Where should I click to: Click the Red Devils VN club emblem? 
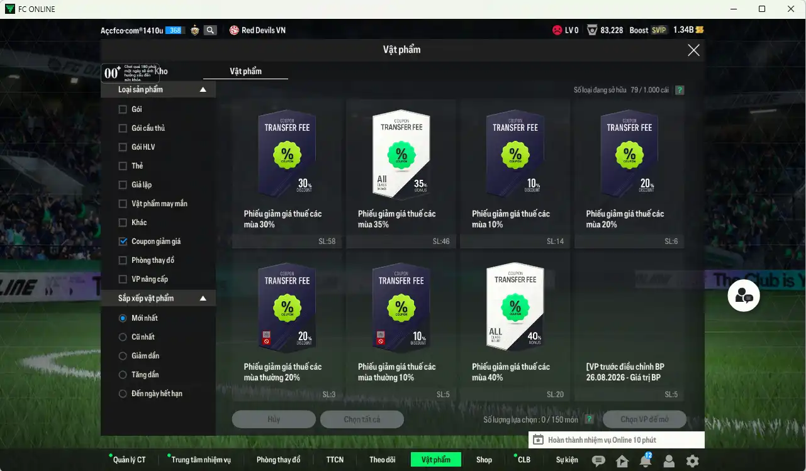click(x=234, y=30)
